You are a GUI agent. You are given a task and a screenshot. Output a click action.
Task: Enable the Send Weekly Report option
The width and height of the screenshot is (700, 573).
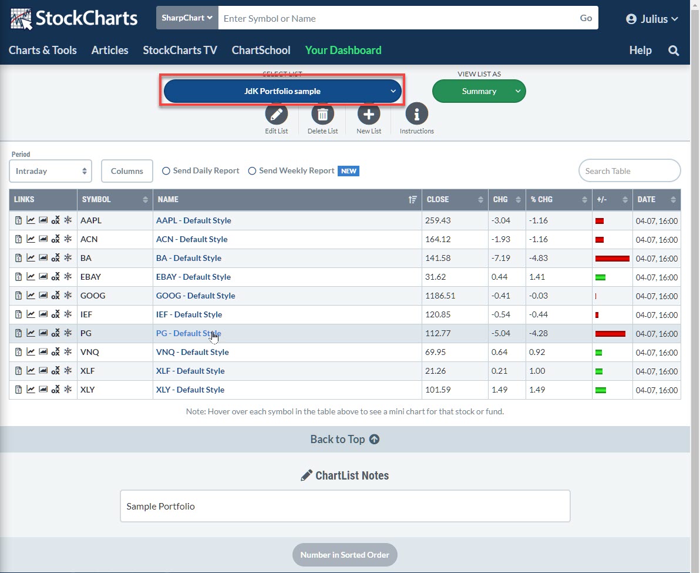(x=253, y=171)
